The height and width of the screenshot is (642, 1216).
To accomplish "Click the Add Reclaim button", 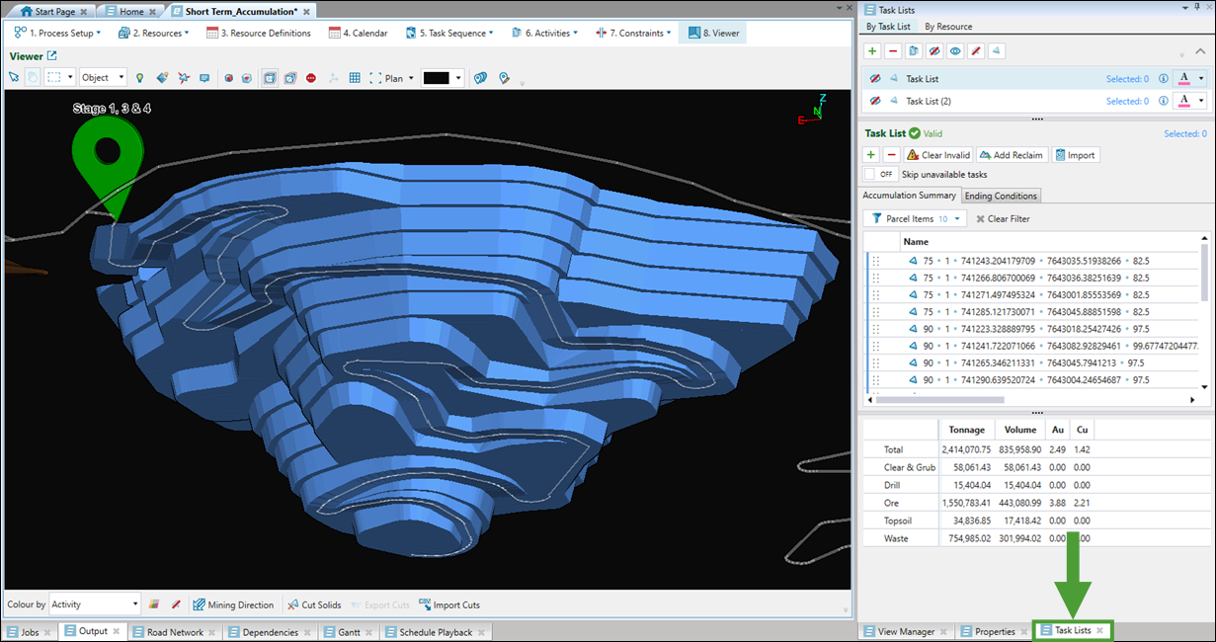I will 1011,155.
